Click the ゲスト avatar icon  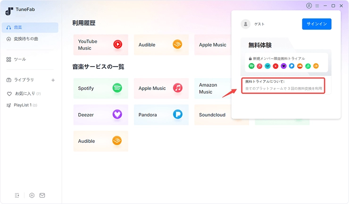(246, 24)
